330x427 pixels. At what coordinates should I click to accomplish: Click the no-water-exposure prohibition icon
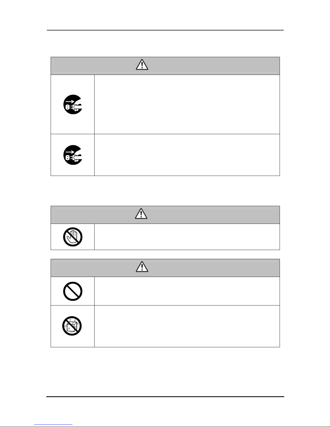tap(73, 326)
